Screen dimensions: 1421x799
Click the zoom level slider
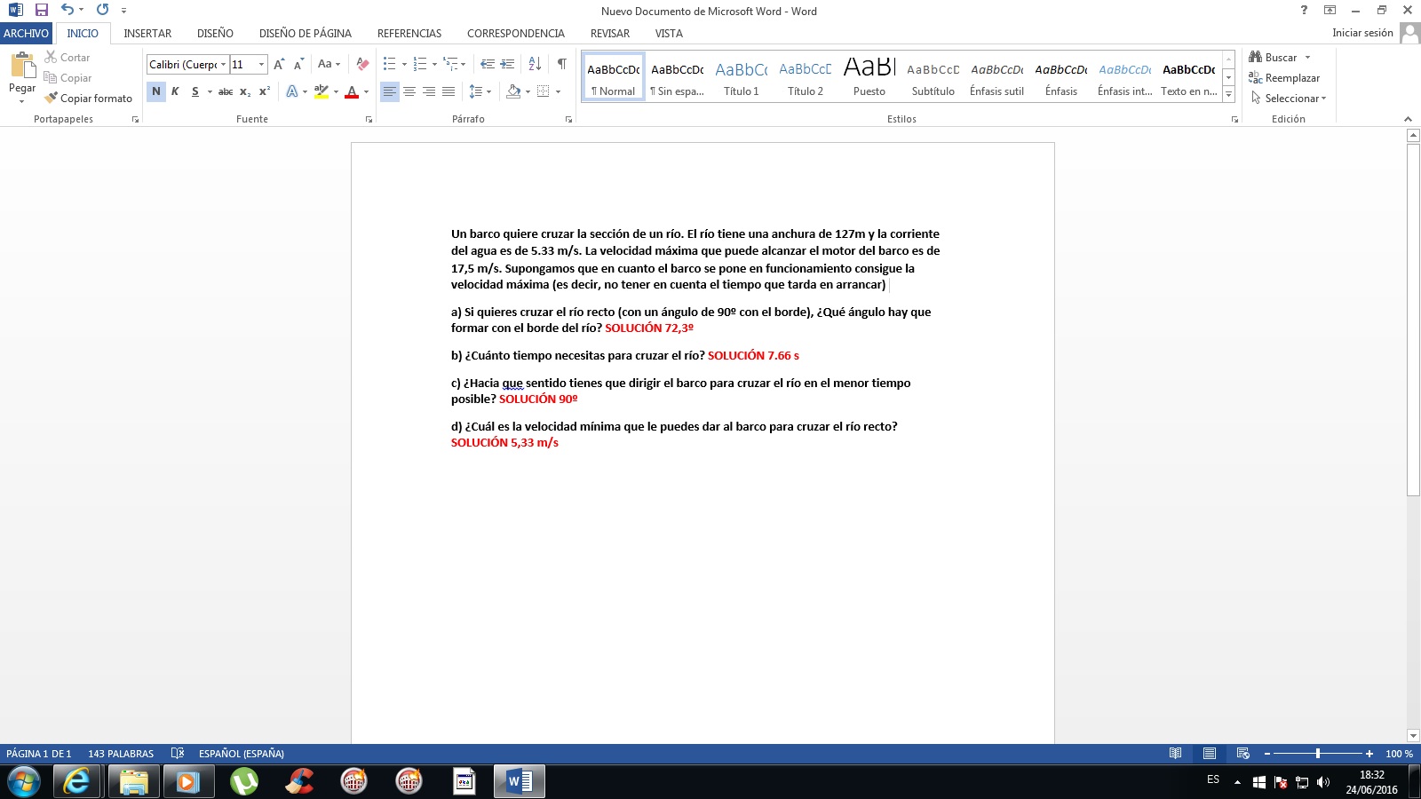[x=1318, y=754]
